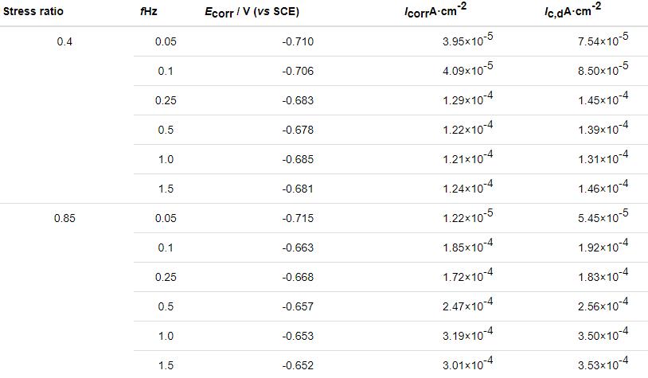This screenshot has height=378, width=648.
Task: Select the 0.4 stress ratio cell
Action: [x=64, y=41]
